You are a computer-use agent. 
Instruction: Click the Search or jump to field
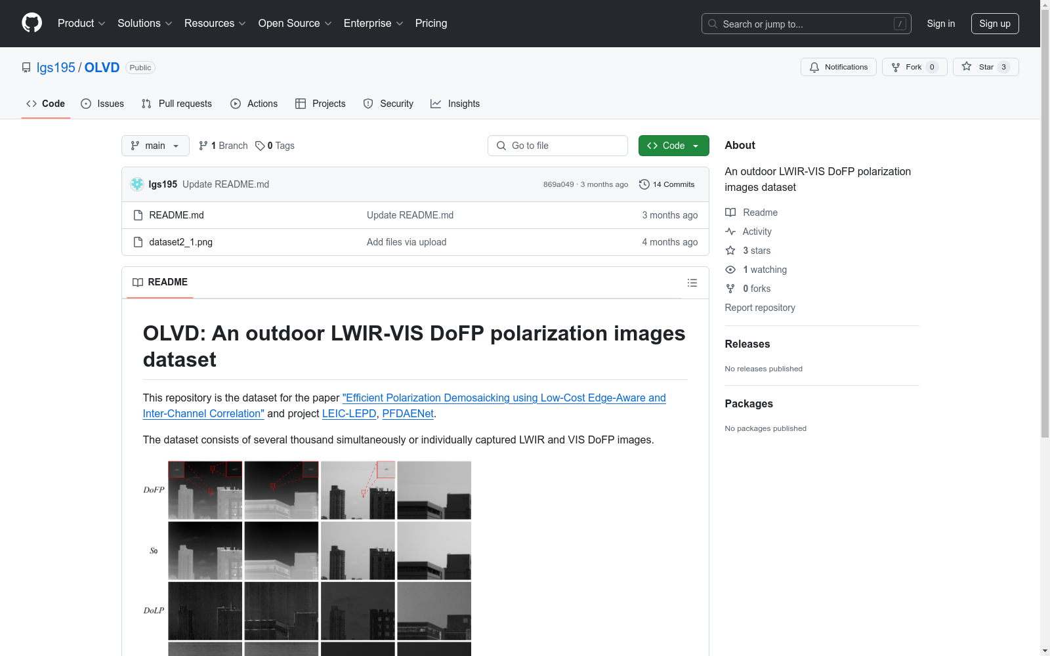coord(807,24)
